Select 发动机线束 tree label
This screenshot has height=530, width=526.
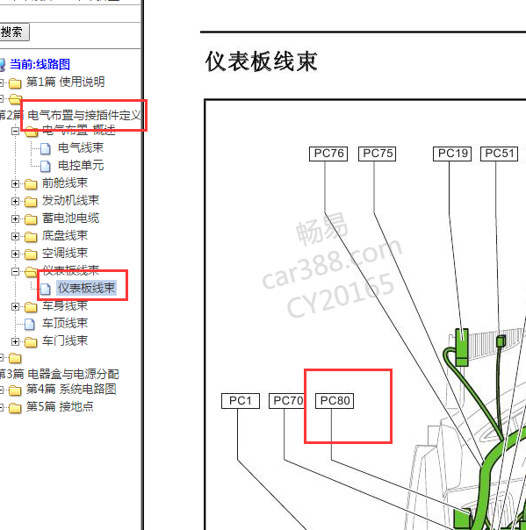click(70, 200)
